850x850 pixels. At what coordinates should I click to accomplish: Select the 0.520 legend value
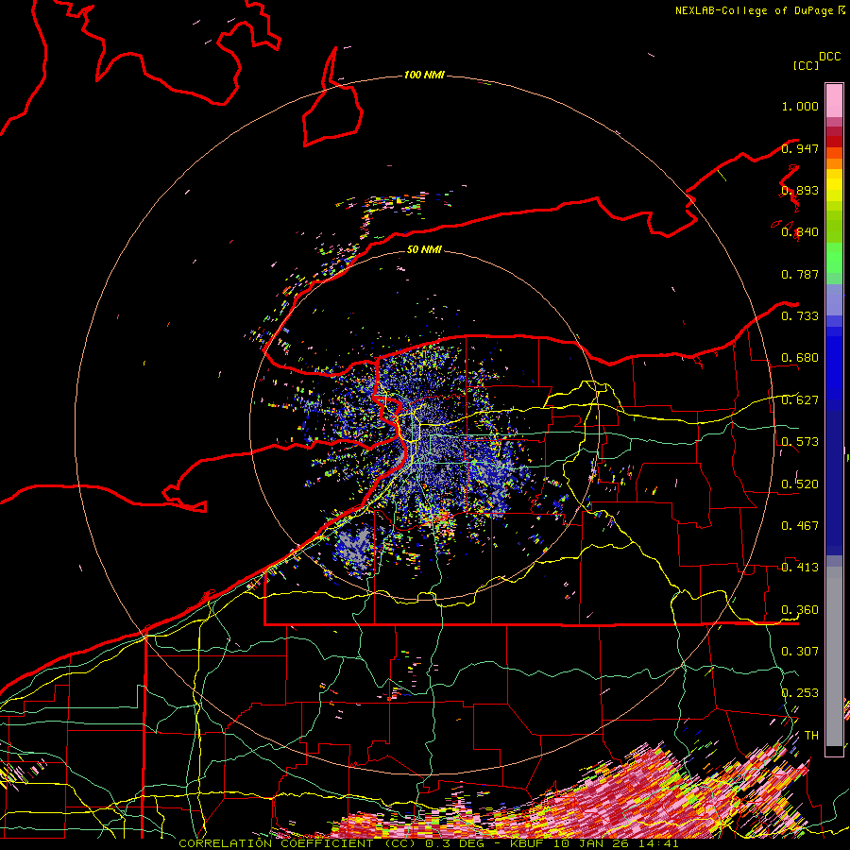[800, 484]
